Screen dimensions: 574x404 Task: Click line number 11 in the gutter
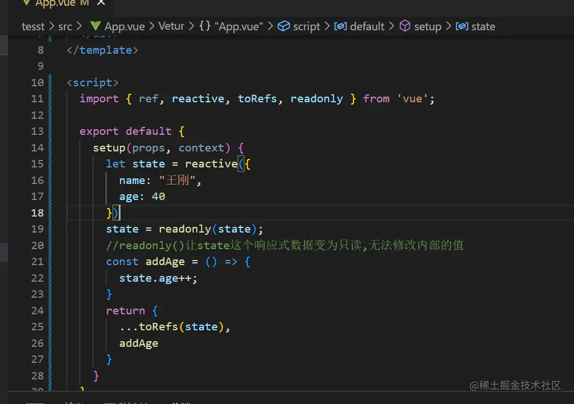37,99
